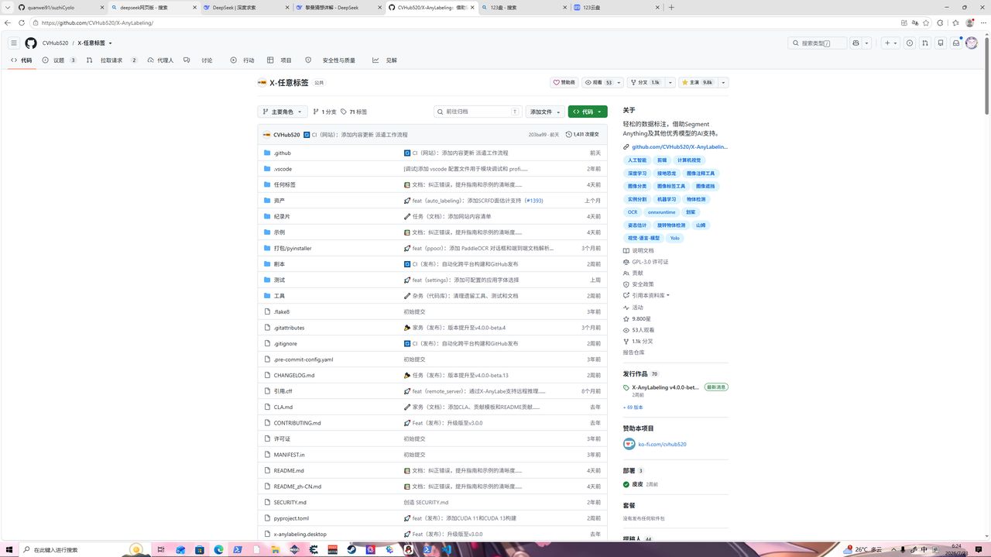The height and width of the screenshot is (557, 991).
Task: Open Visual Studio Code from taskbar
Action: [446, 549]
